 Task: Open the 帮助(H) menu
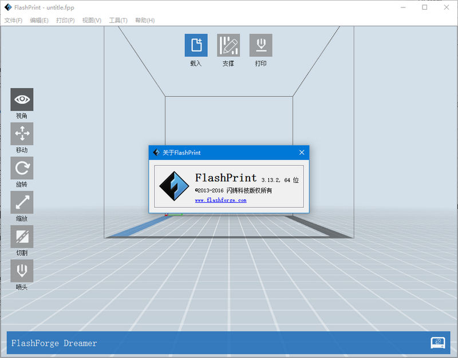[145, 20]
